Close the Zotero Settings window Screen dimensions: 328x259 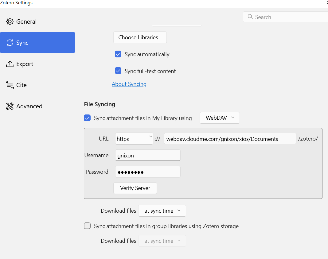tap(327, 3)
